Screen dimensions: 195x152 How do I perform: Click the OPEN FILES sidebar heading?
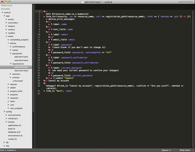pyautogui.click(x=7, y=6)
